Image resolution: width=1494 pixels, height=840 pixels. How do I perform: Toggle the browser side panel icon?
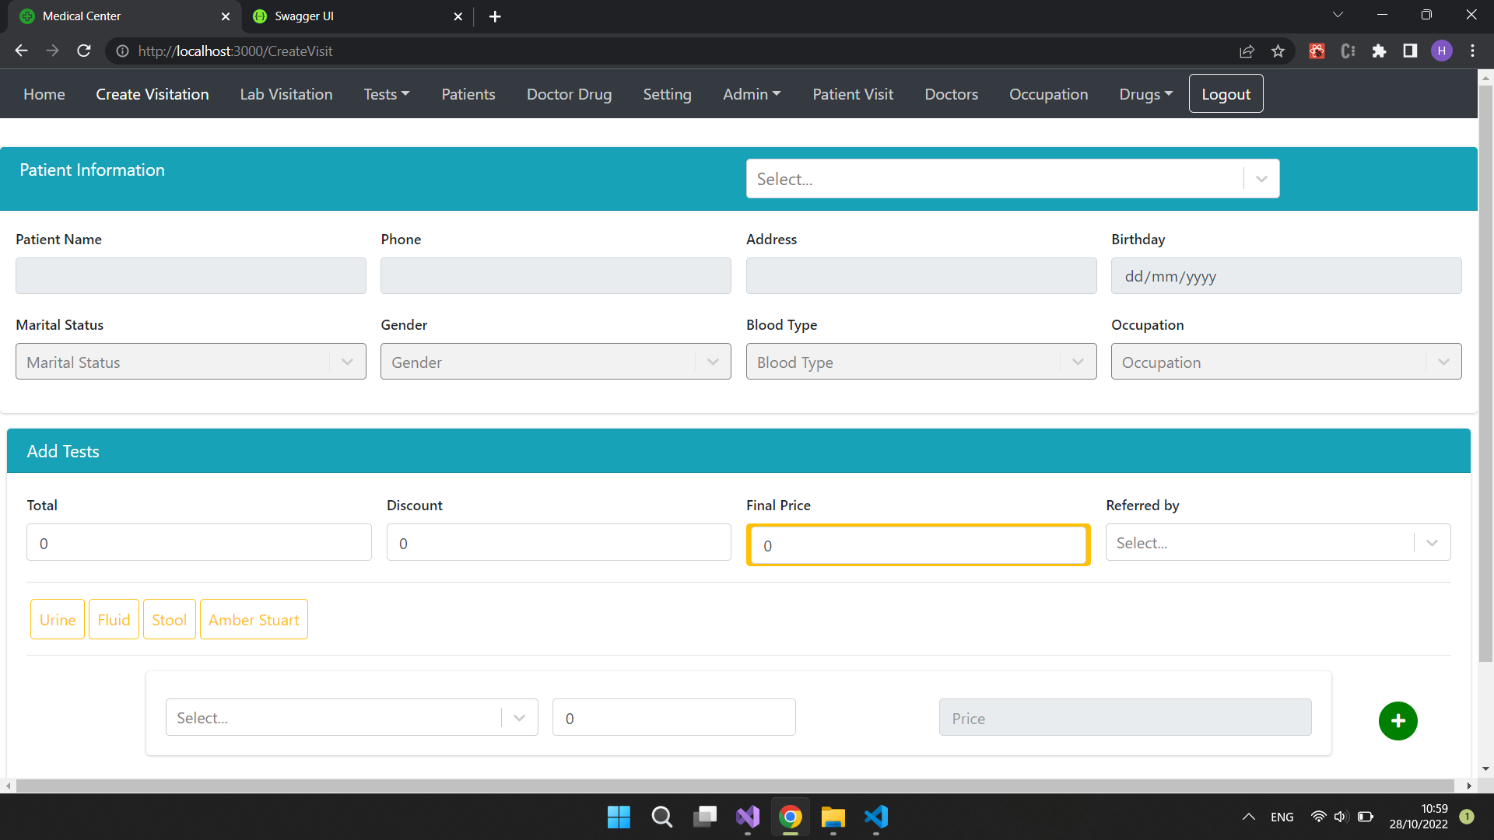tap(1410, 51)
